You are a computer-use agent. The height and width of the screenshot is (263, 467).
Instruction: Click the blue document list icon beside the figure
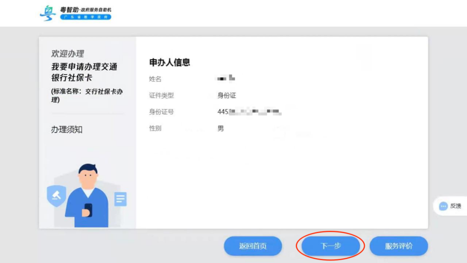click(x=120, y=199)
